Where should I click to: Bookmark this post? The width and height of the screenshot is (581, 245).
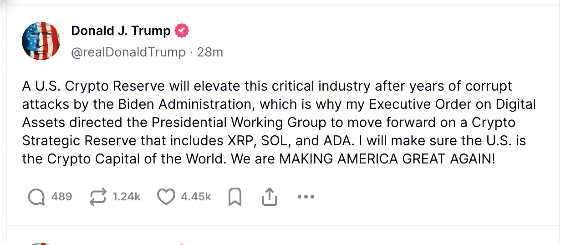235,197
